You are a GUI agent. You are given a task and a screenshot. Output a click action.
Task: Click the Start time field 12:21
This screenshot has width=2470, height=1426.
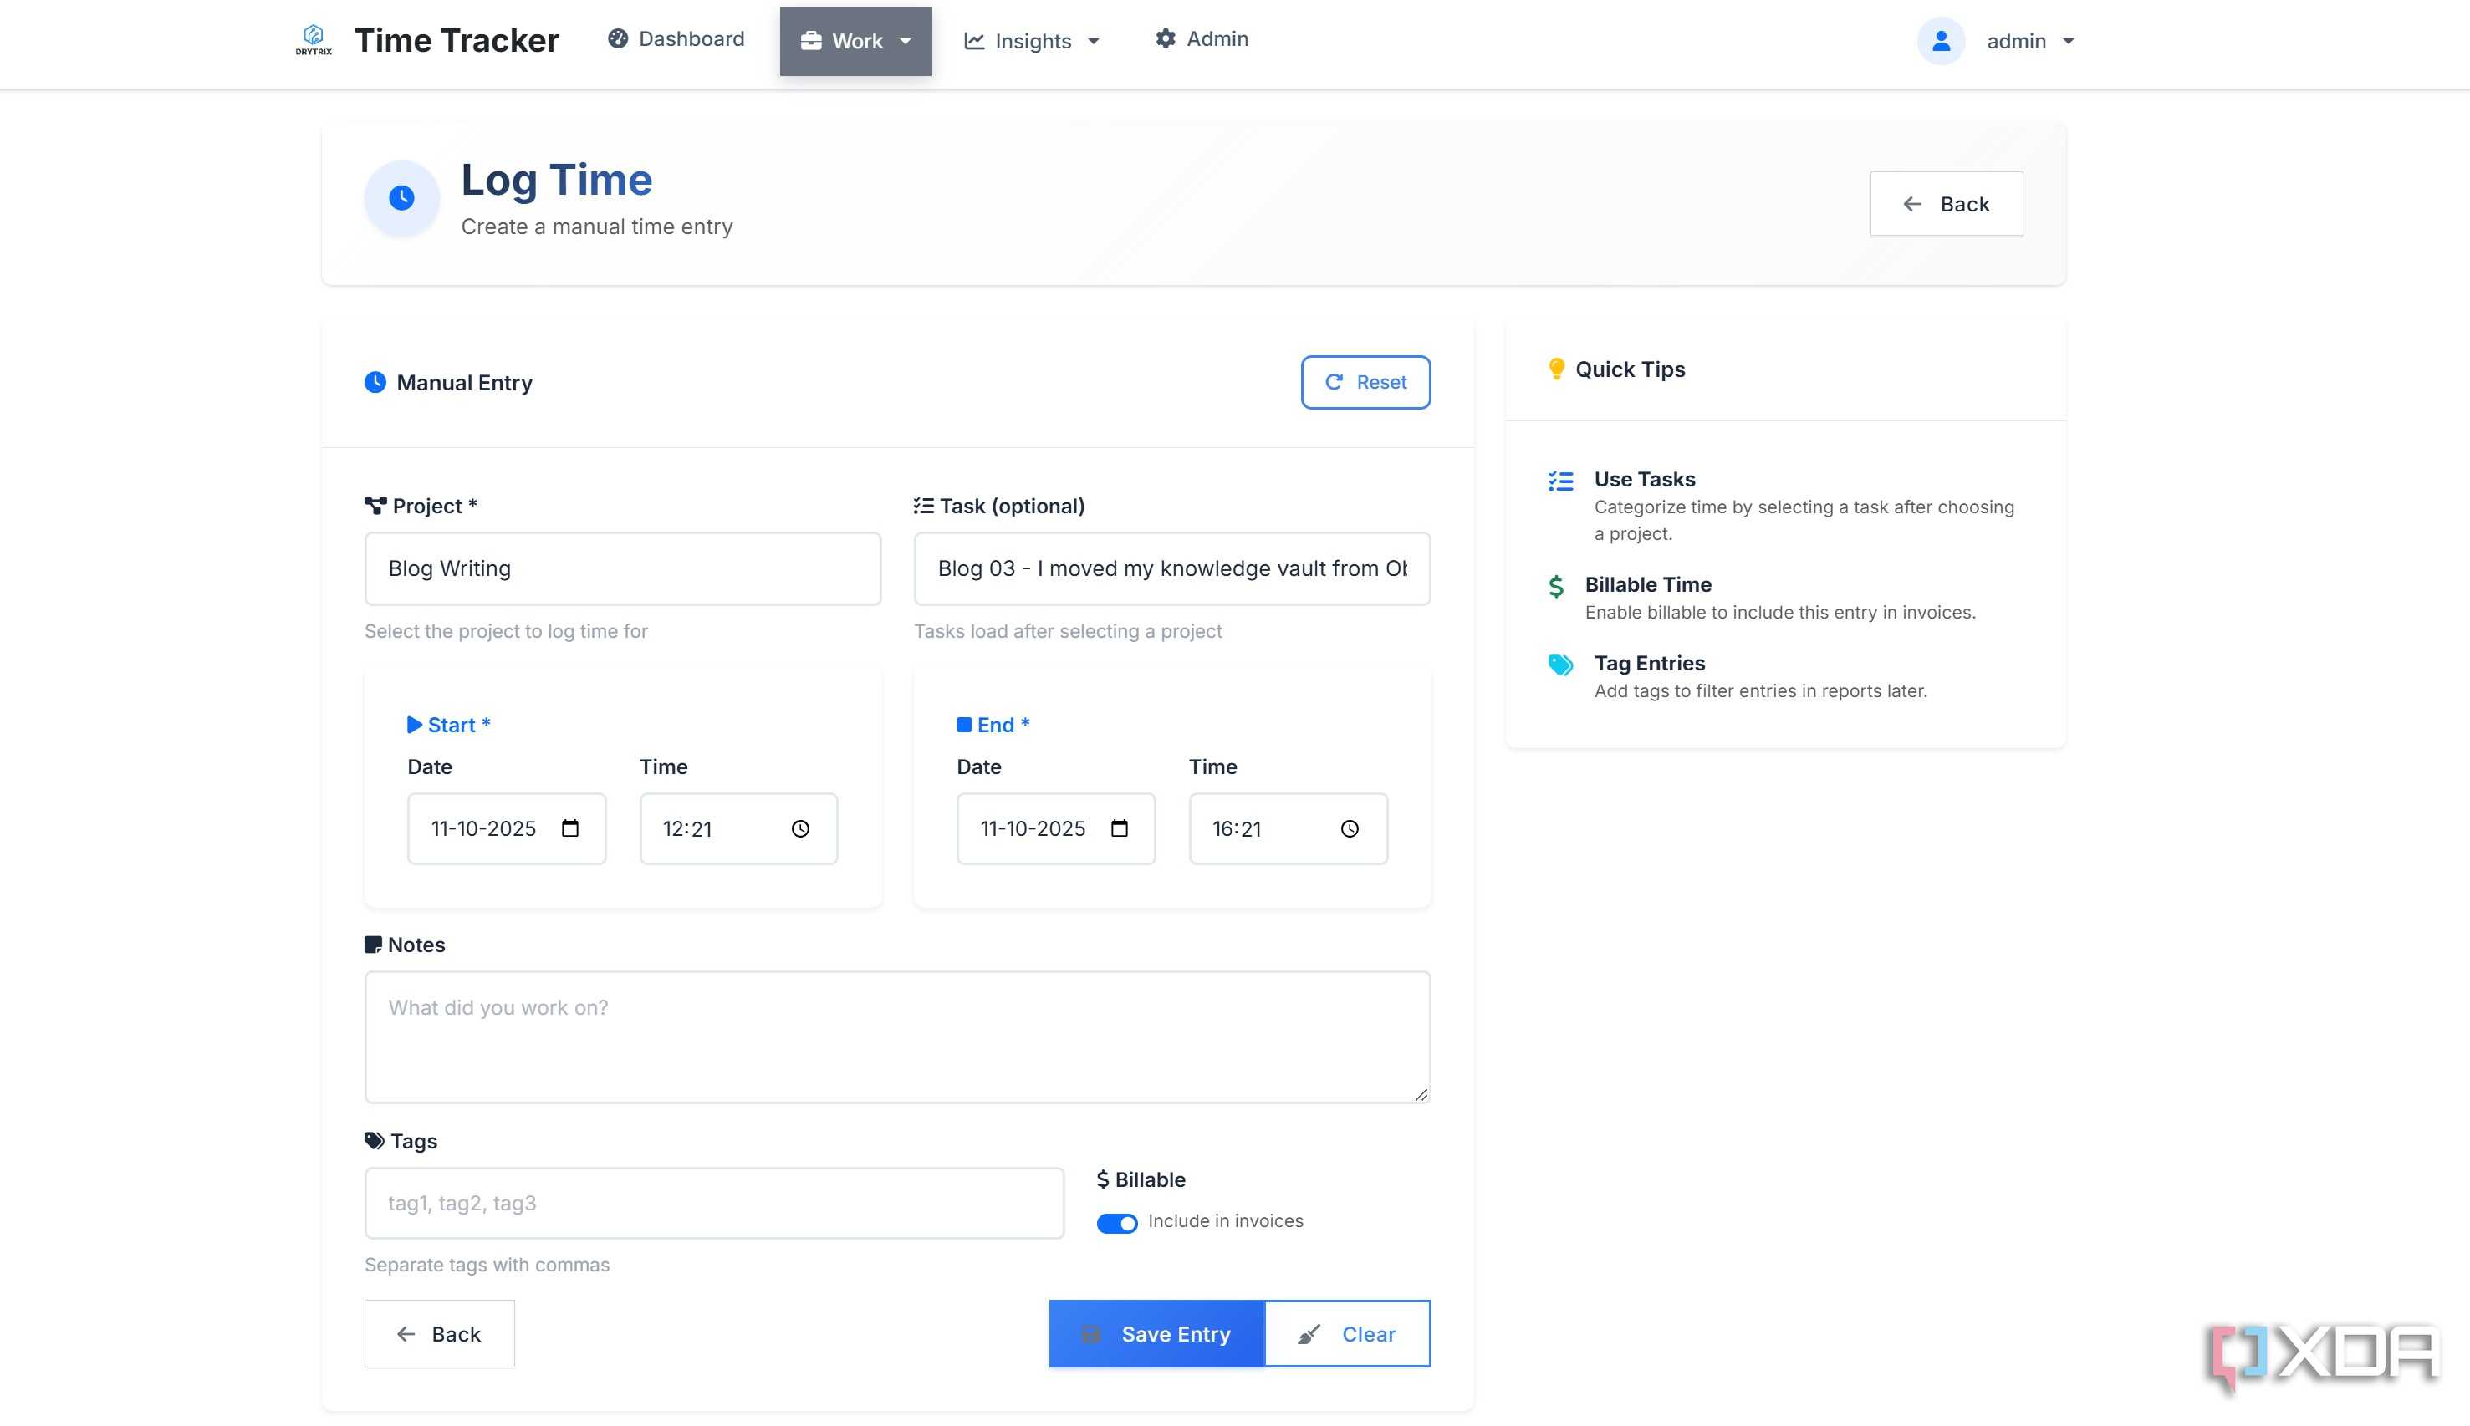(737, 828)
